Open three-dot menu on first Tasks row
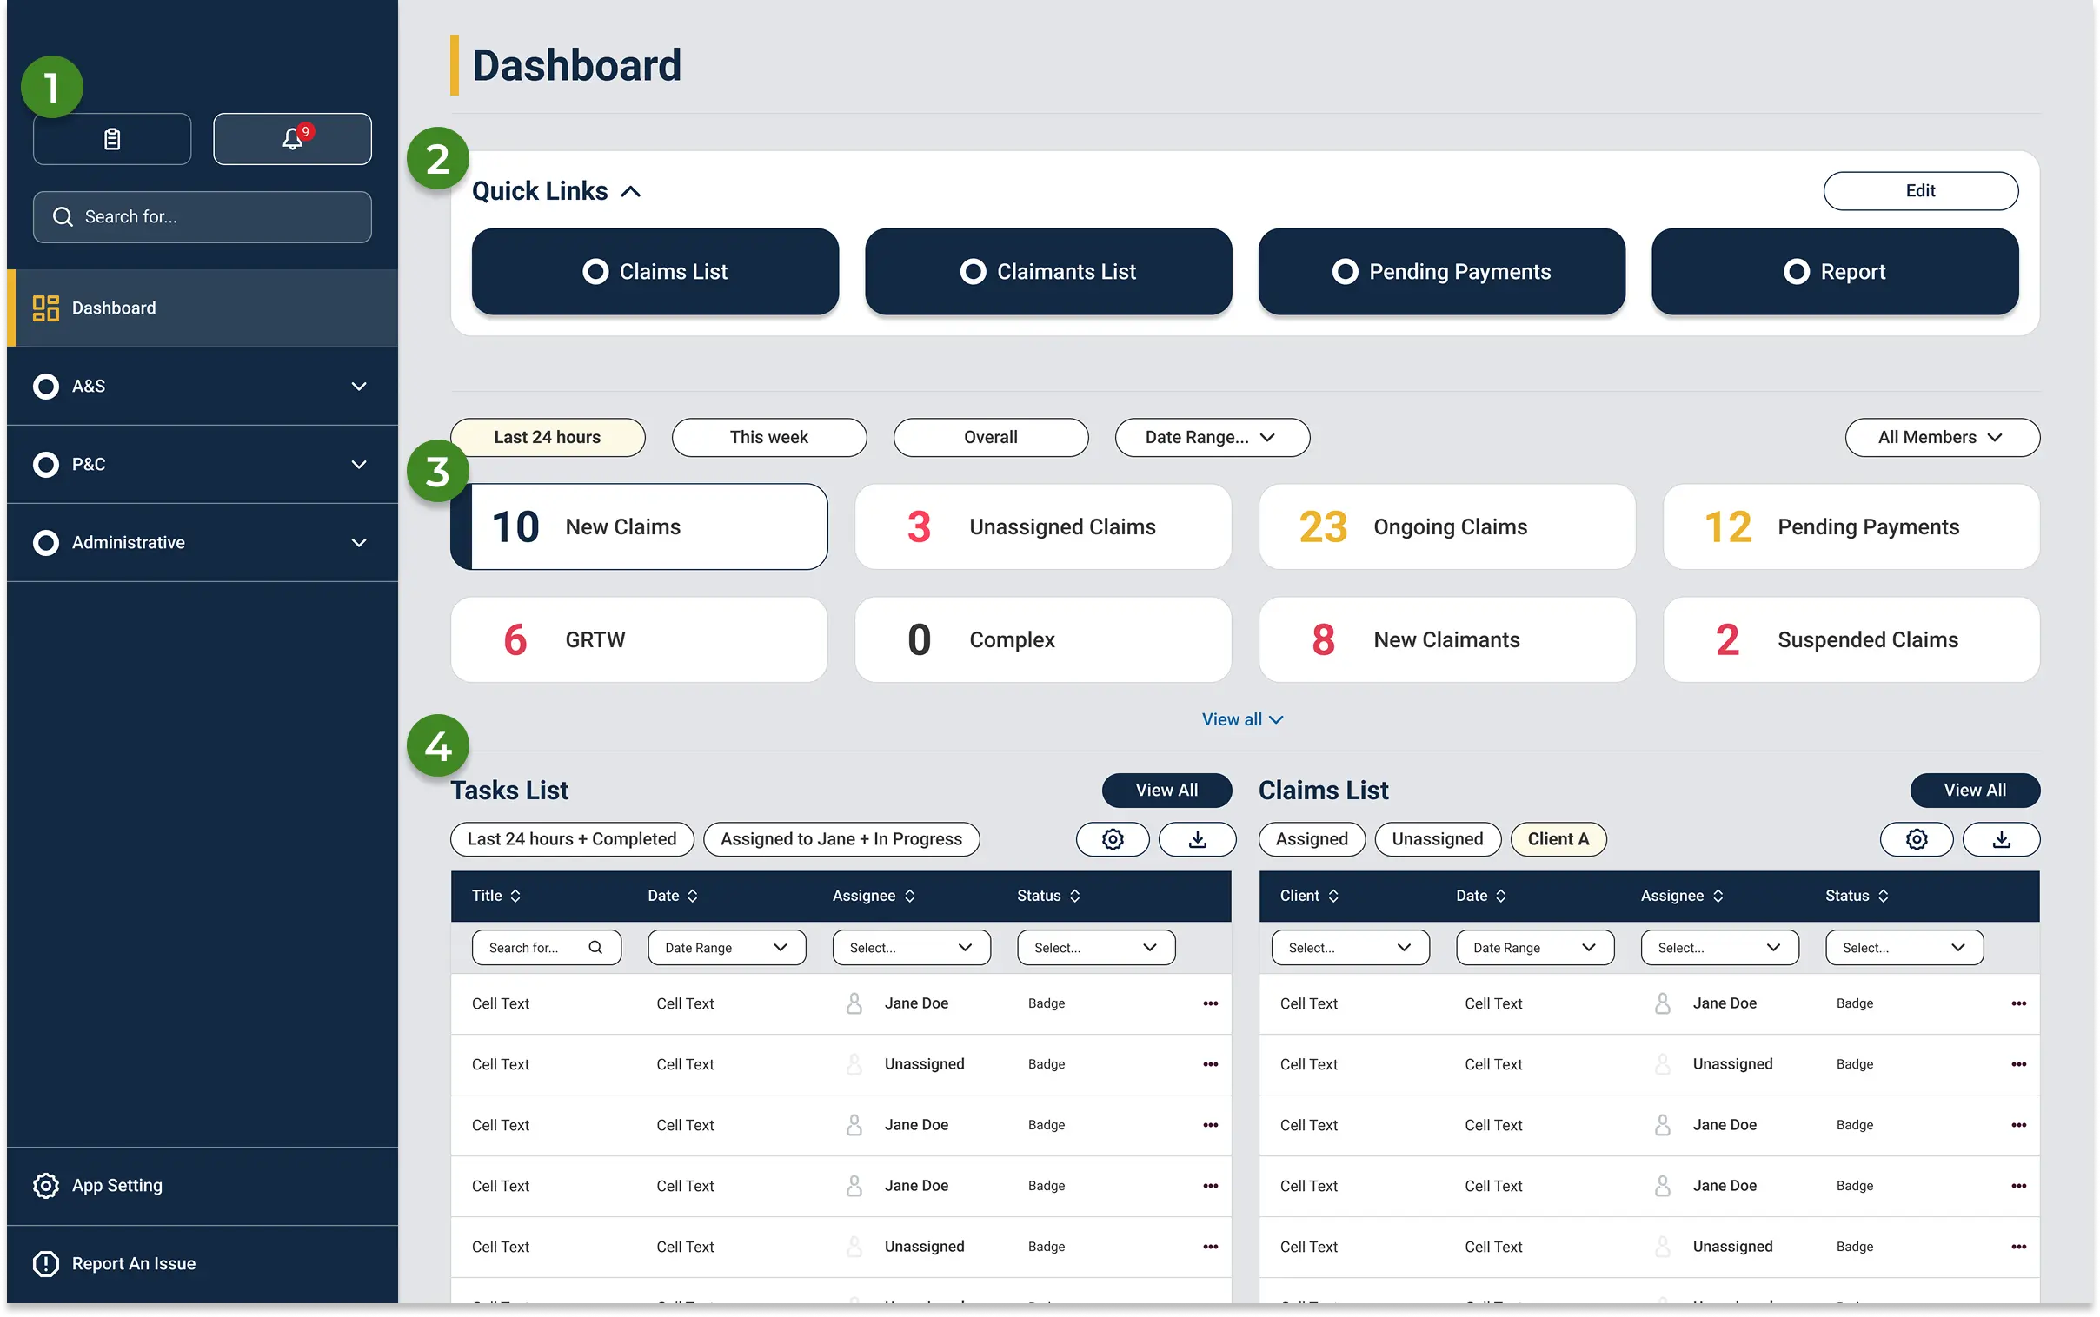This screenshot has width=2100, height=1317. (1209, 1003)
